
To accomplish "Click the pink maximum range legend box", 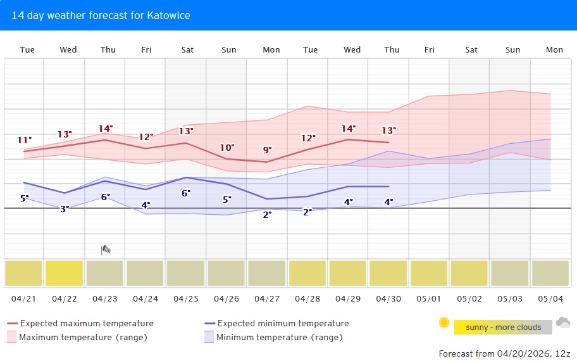I will click(11, 337).
